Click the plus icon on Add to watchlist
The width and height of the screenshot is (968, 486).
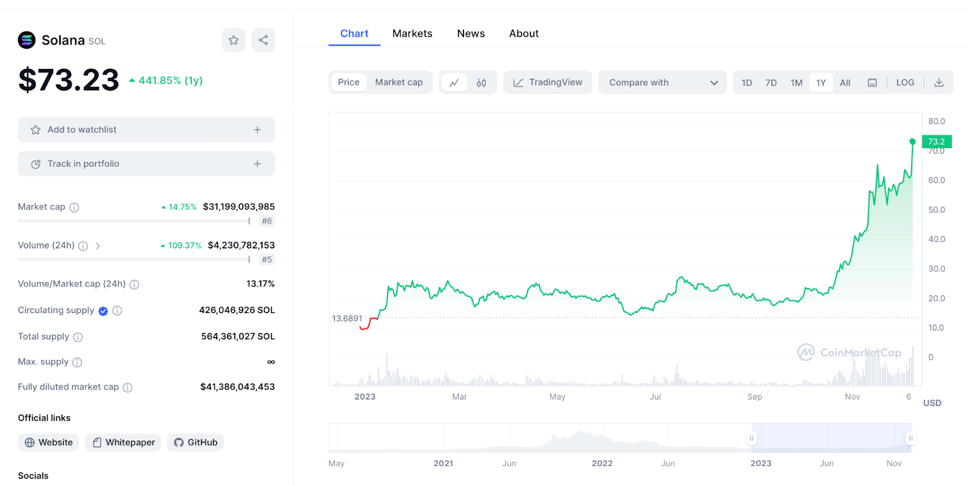point(257,130)
